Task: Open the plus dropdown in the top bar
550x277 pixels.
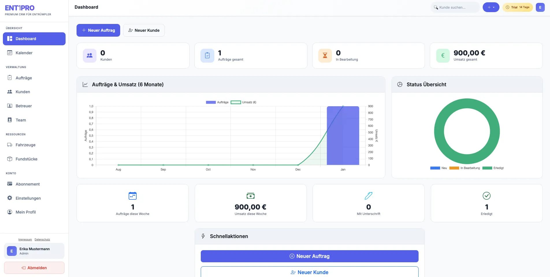Action: tap(491, 7)
